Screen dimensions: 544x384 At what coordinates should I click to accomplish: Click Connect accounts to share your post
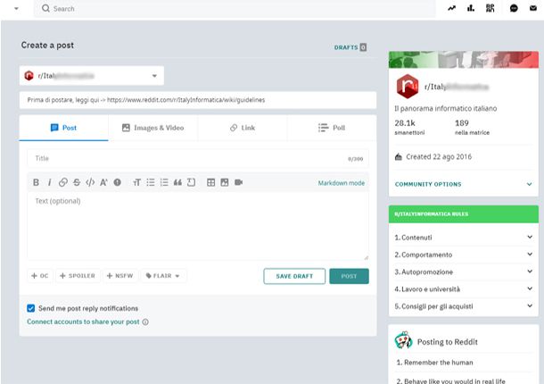(83, 321)
